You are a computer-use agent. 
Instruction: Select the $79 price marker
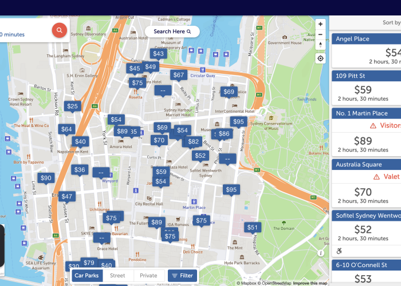(89, 263)
